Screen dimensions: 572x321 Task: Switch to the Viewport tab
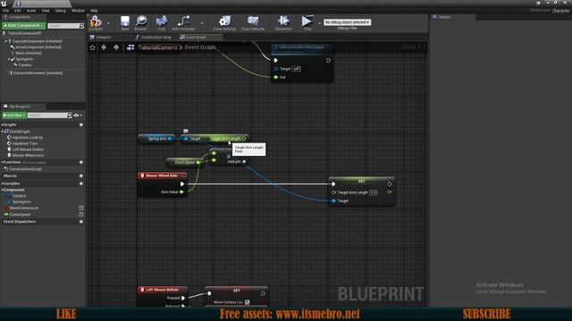104,37
